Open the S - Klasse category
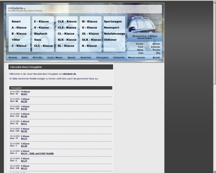The width and height of the screenshot is (216, 173). tap(42, 28)
